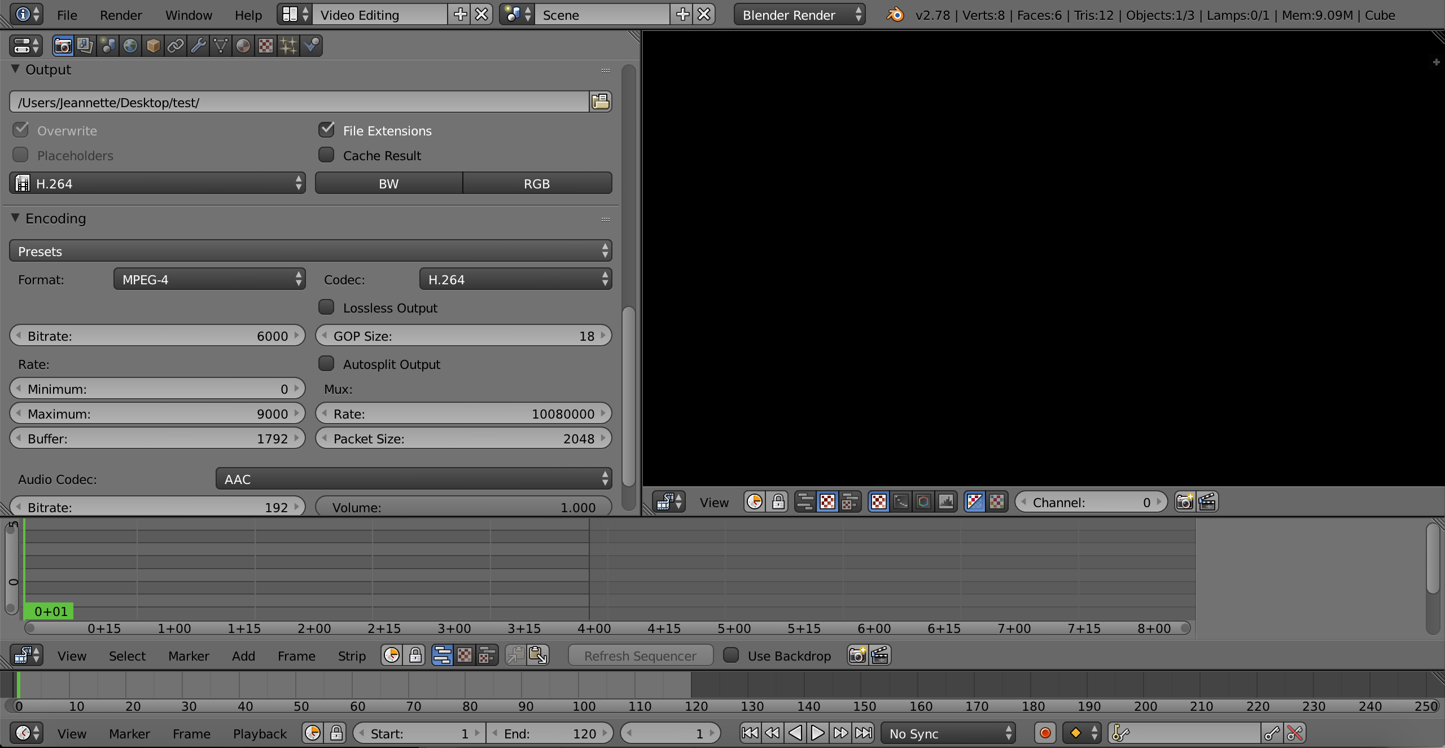Click the video Bitrate value field

[x=157, y=336]
